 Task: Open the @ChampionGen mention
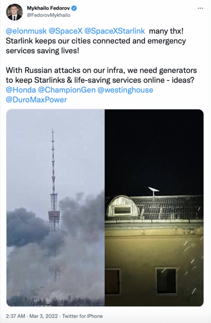coord(66,90)
